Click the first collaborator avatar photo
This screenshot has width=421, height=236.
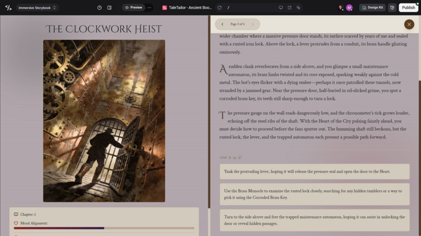(x=341, y=7)
